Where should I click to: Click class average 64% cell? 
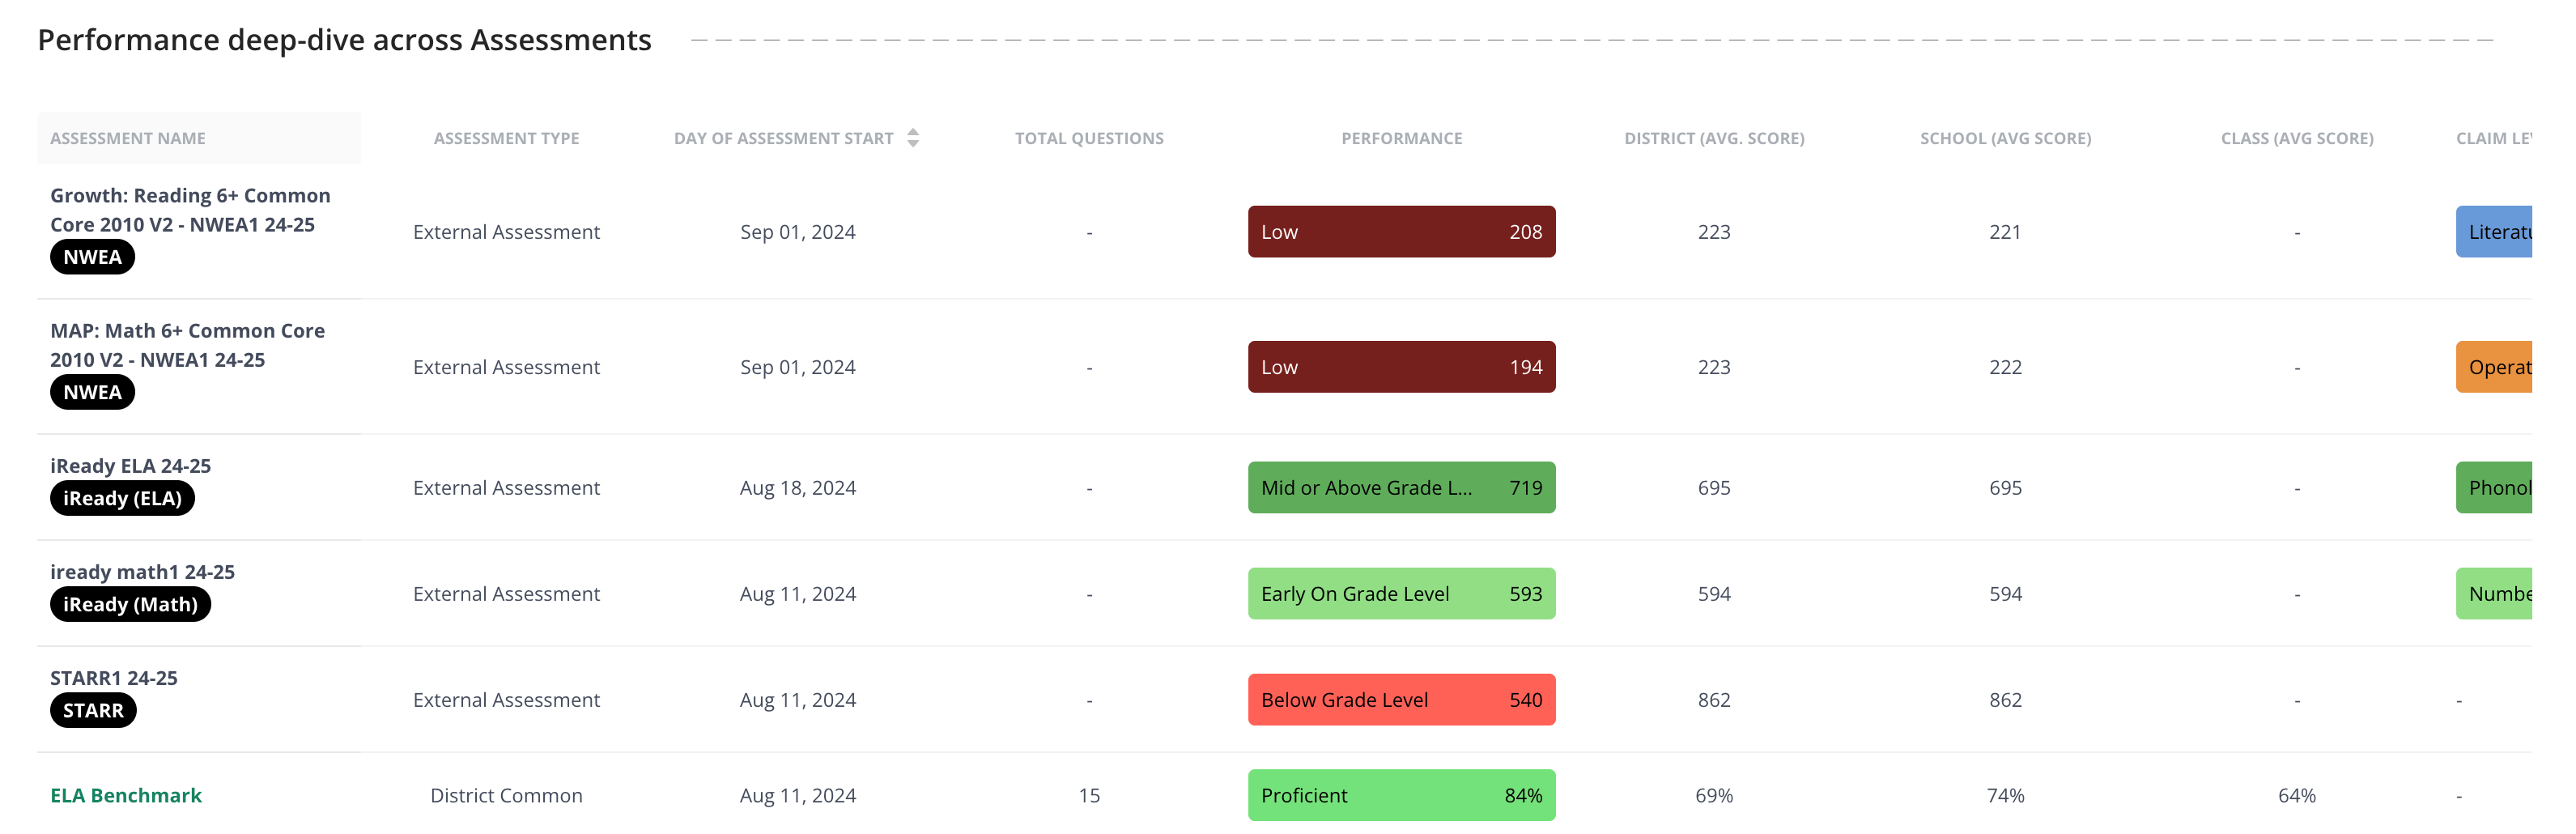tap(2297, 795)
